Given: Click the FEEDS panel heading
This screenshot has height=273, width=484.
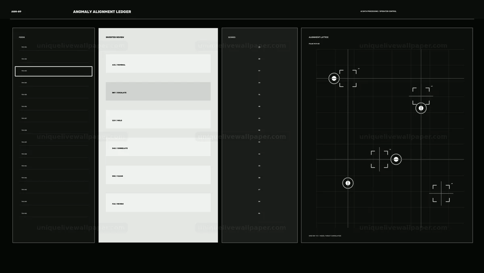Looking at the screenshot, I should pyautogui.click(x=22, y=37).
